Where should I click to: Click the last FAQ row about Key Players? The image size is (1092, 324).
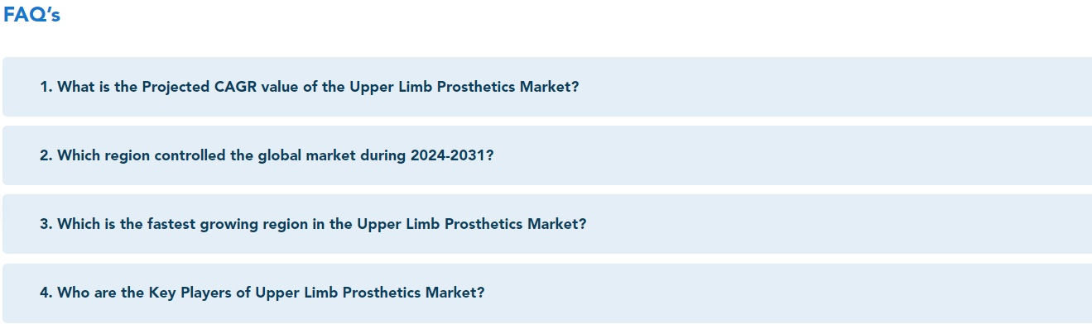pos(547,293)
